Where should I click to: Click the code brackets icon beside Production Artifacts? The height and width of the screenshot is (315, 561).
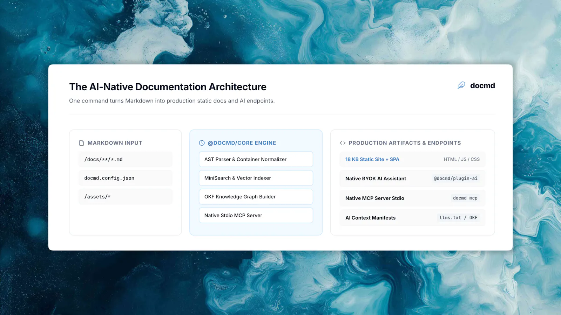coord(343,143)
